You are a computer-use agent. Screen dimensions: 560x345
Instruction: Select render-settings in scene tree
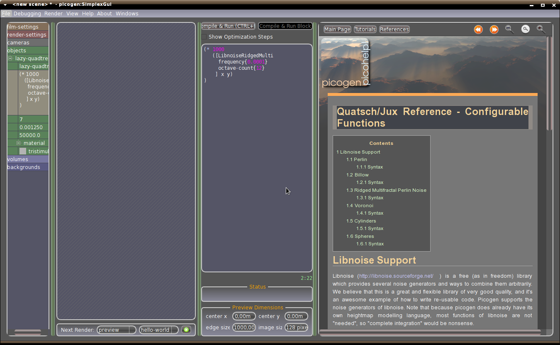[x=28, y=35]
